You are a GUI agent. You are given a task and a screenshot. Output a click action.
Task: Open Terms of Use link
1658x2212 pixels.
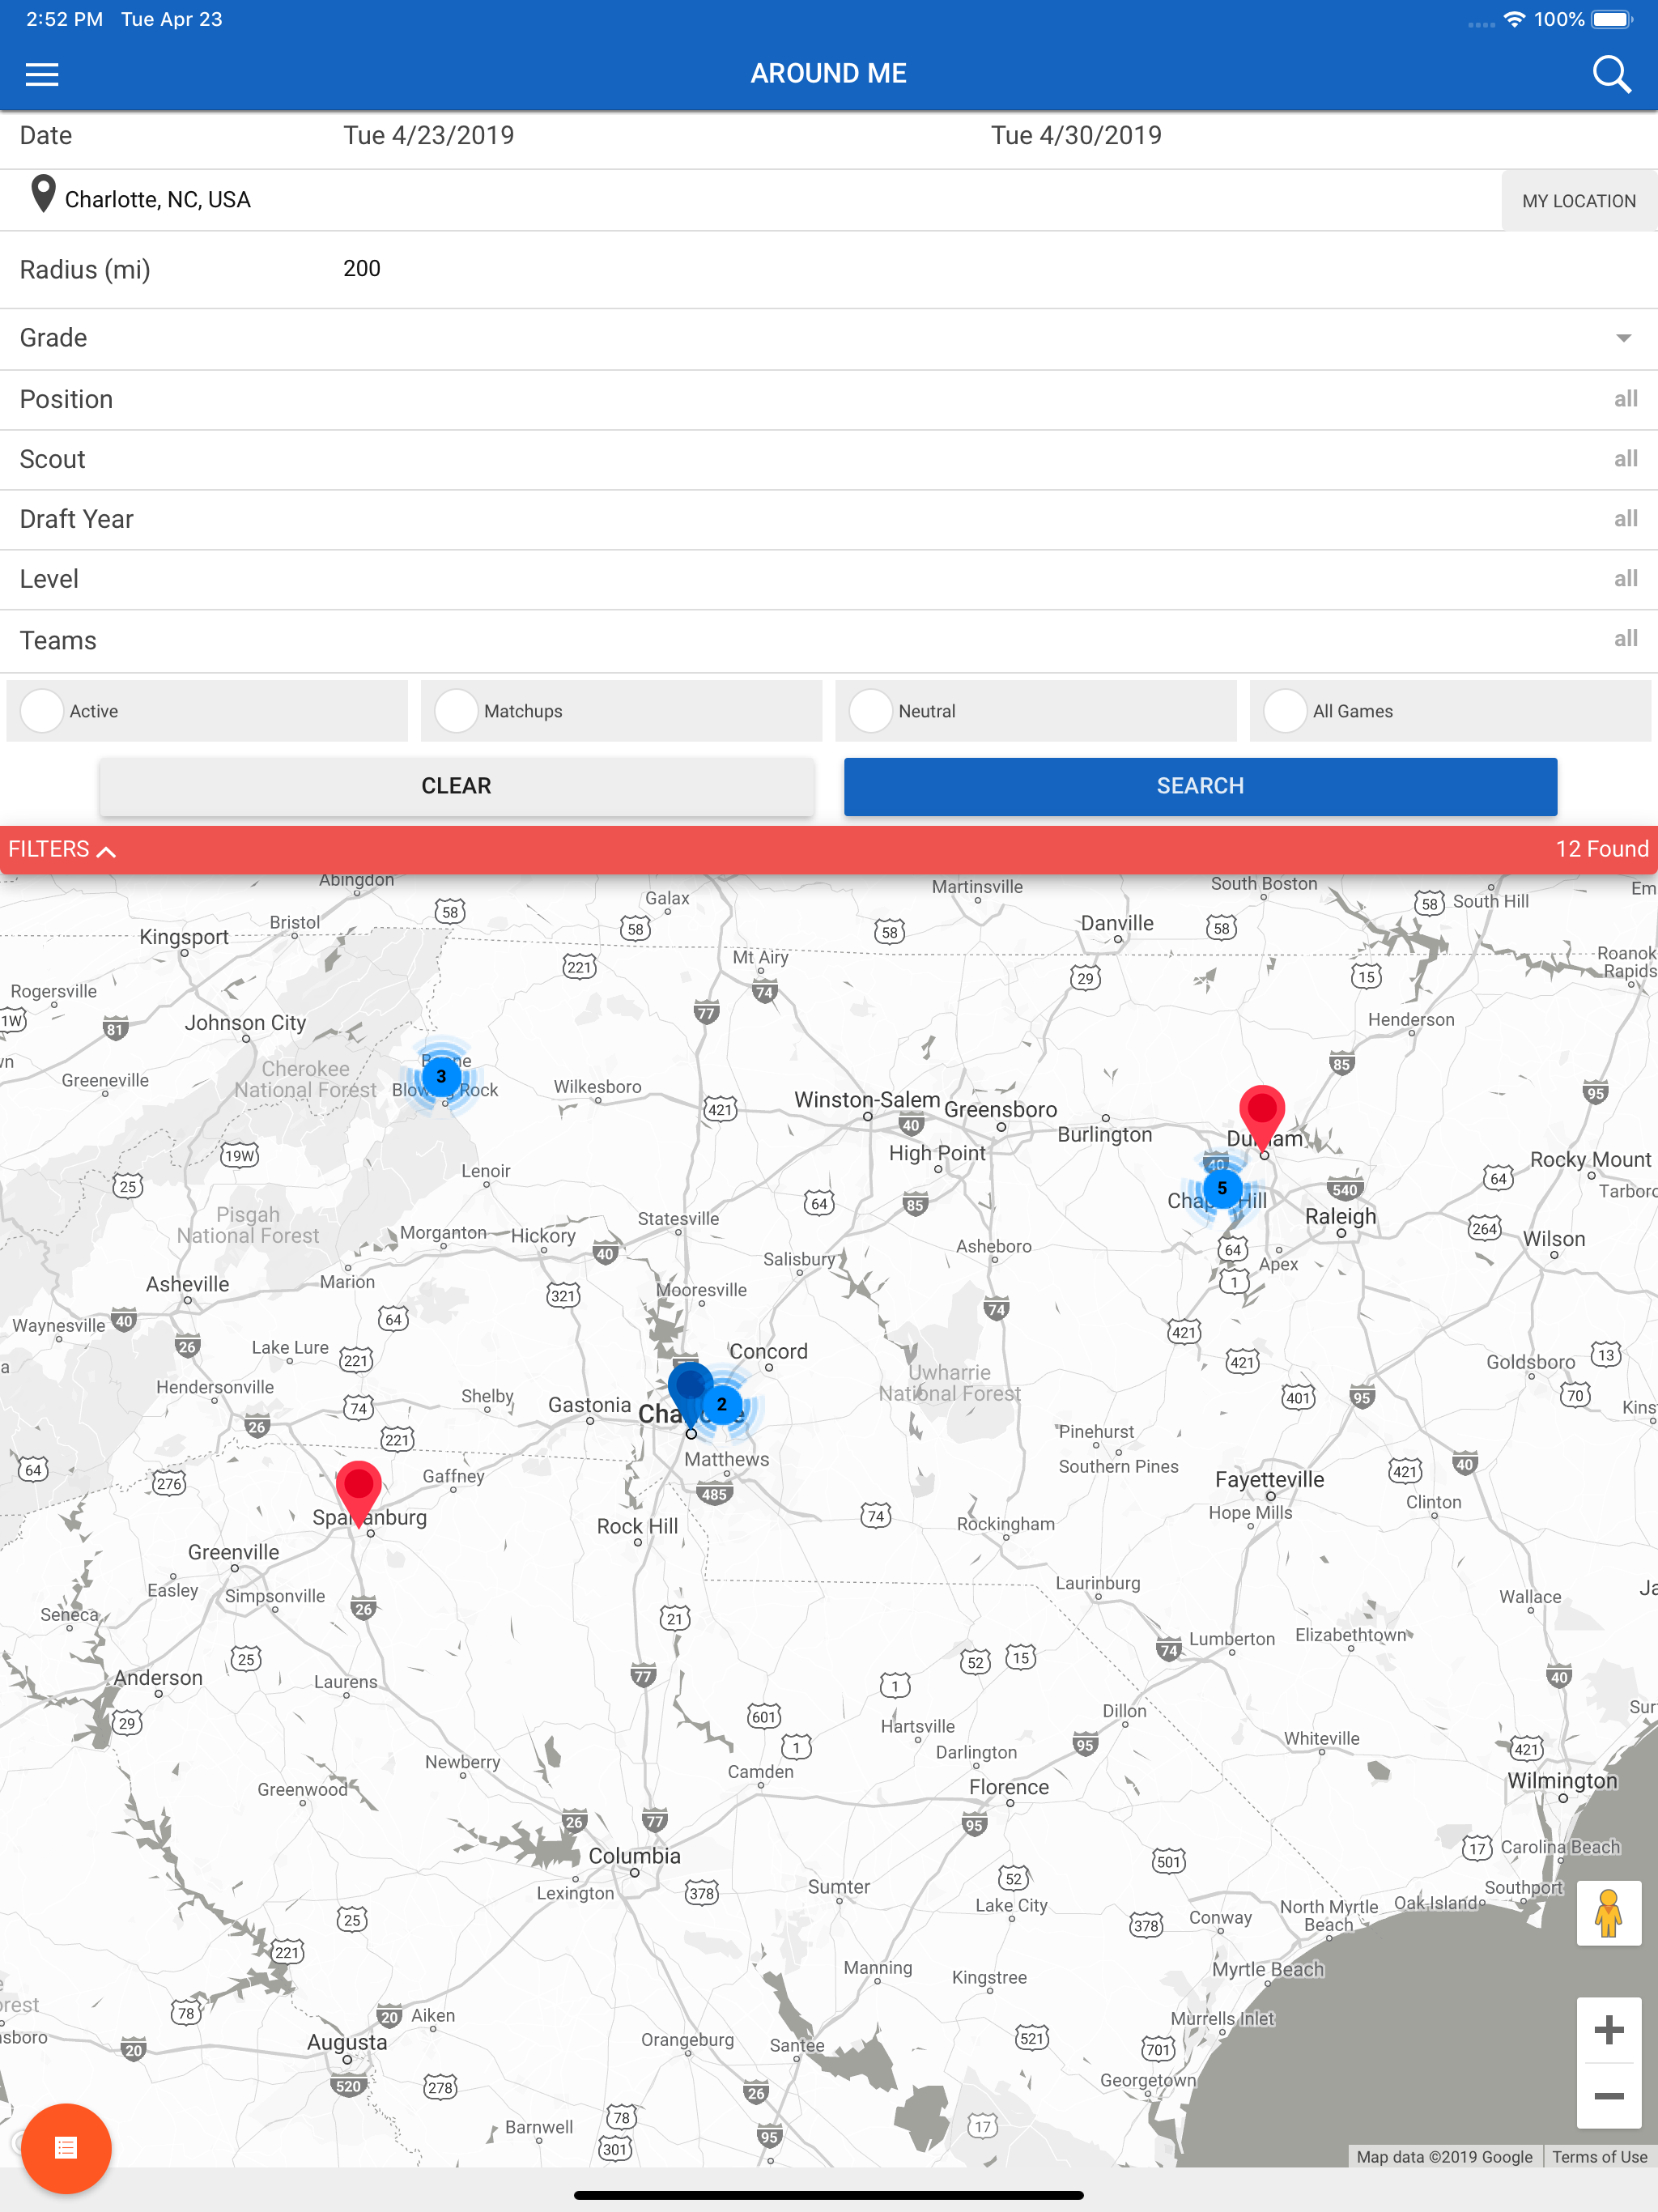pos(1599,2156)
